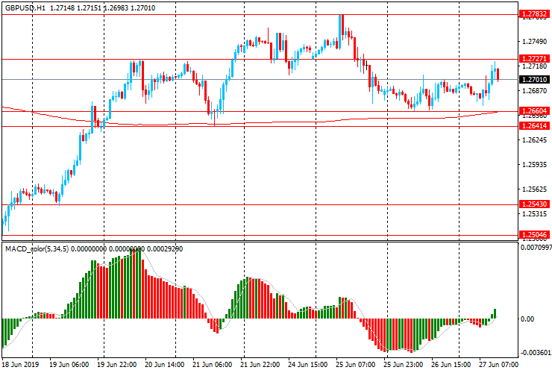Click the 21 Jun 22:00 time label
The height and width of the screenshot is (373, 552).
point(260,364)
